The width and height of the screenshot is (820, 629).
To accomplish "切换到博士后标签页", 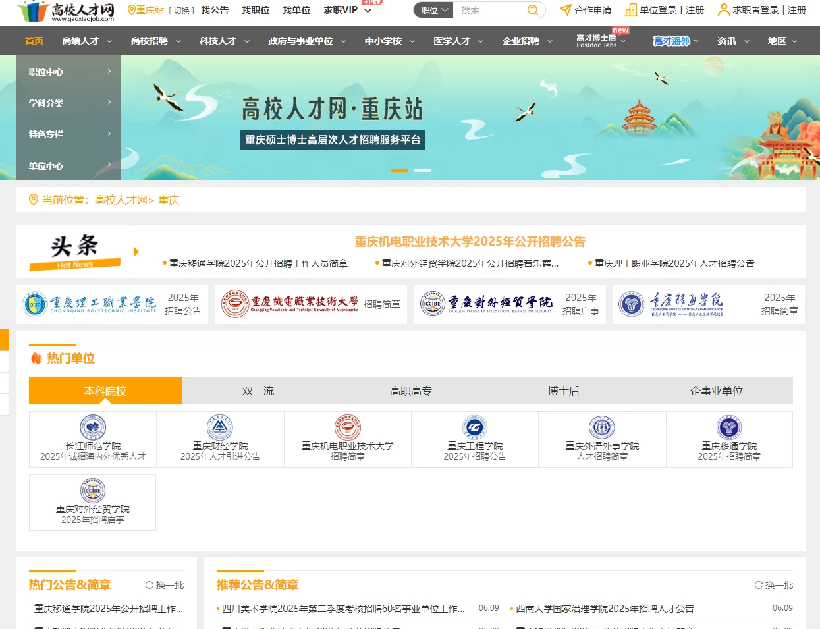I will click(x=563, y=391).
